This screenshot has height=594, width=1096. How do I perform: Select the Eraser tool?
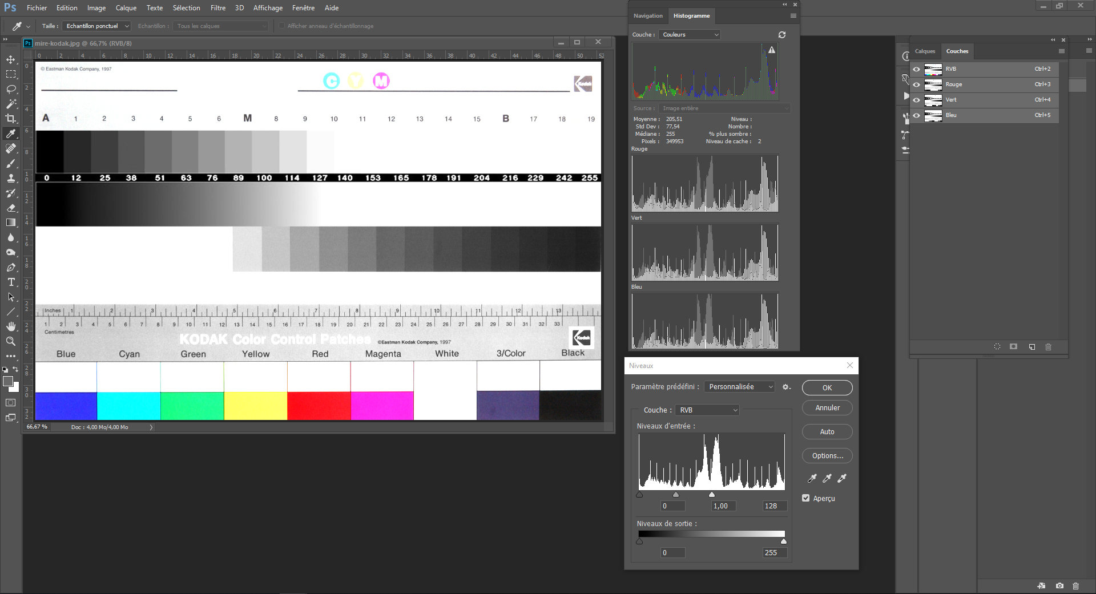tap(11, 208)
